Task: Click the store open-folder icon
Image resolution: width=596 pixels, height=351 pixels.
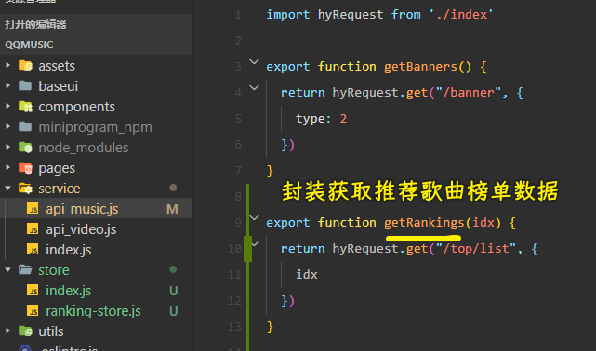Action: [x=25, y=270]
